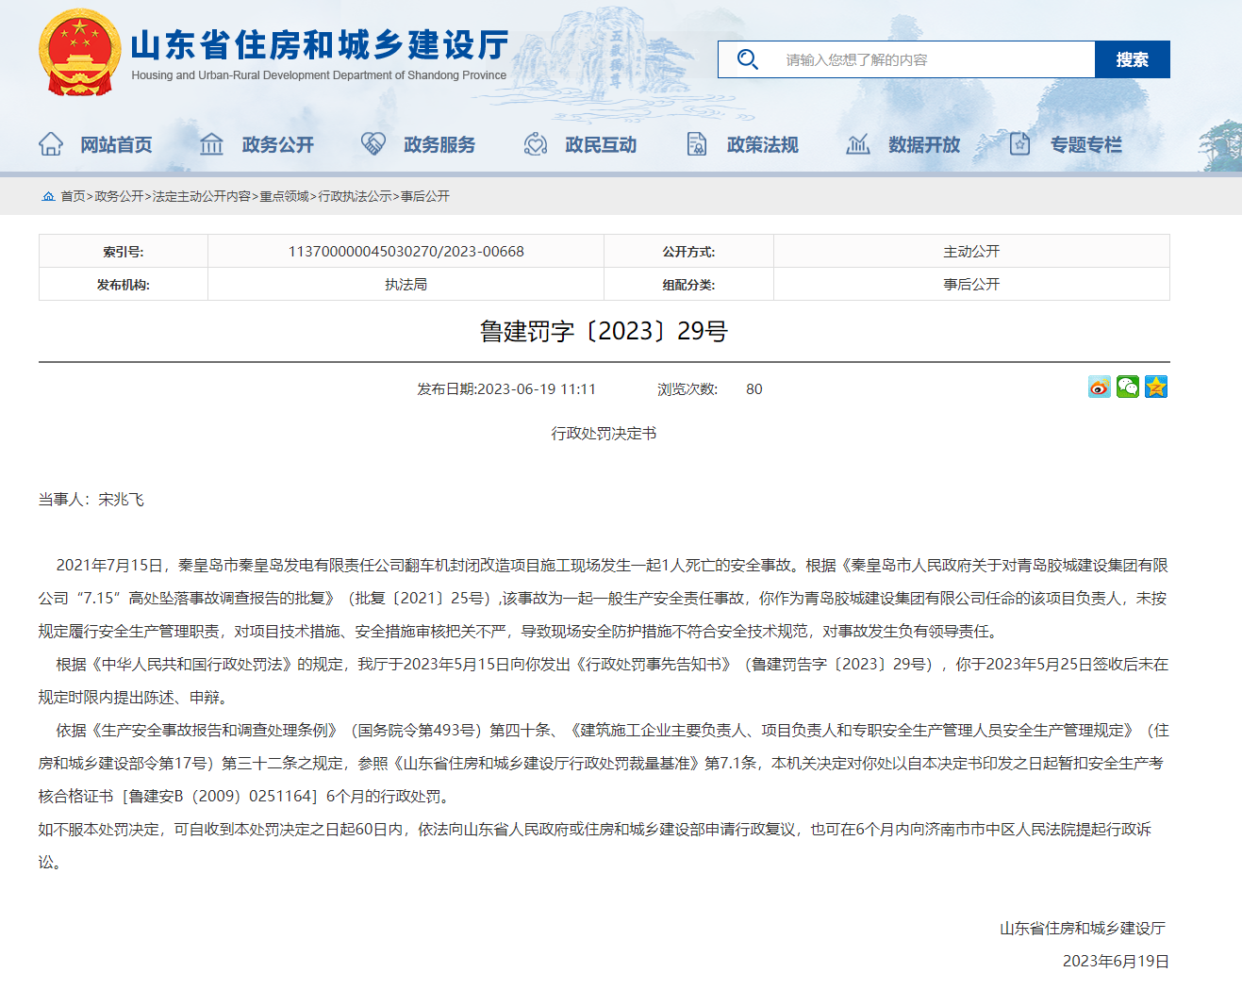
Task: Click the national emblem logo
Action: (x=79, y=54)
